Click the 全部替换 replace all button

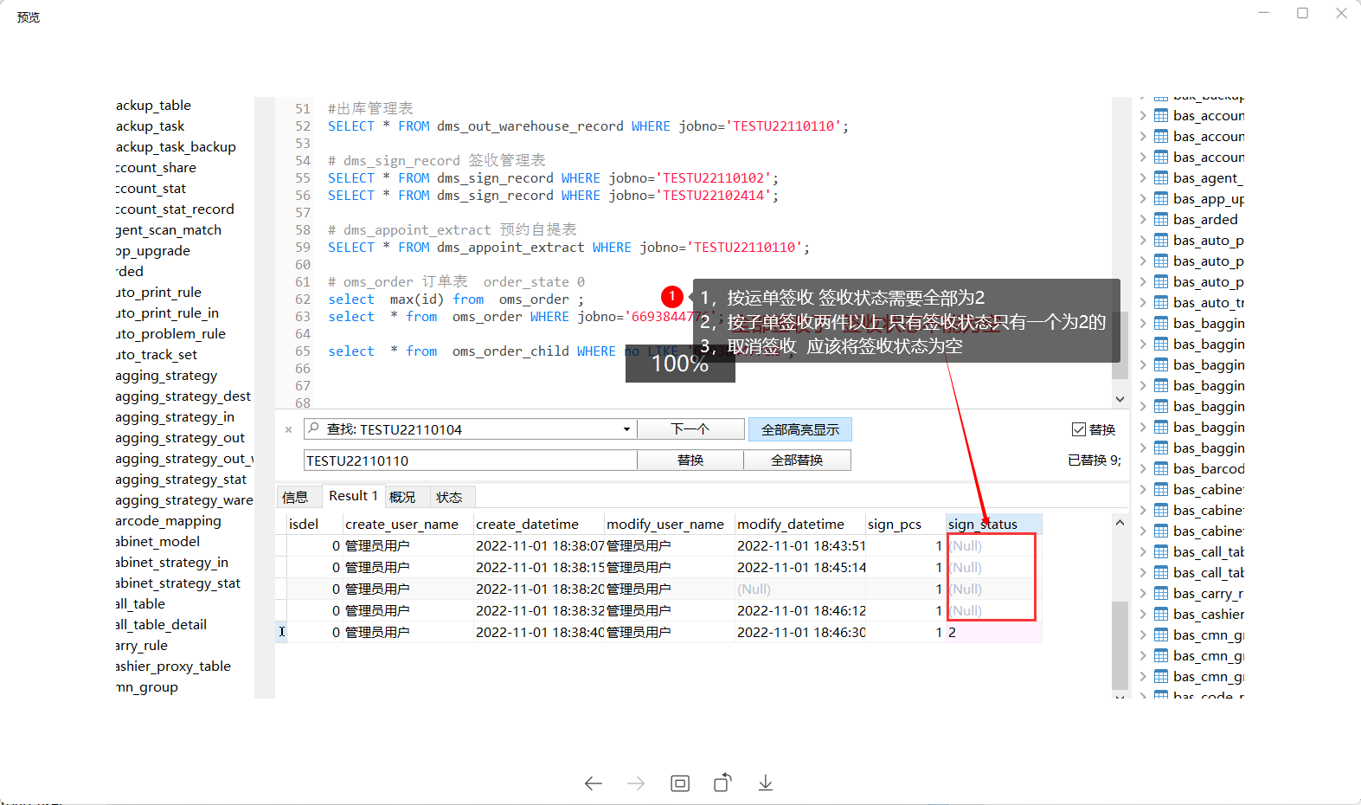pos(797,460)
